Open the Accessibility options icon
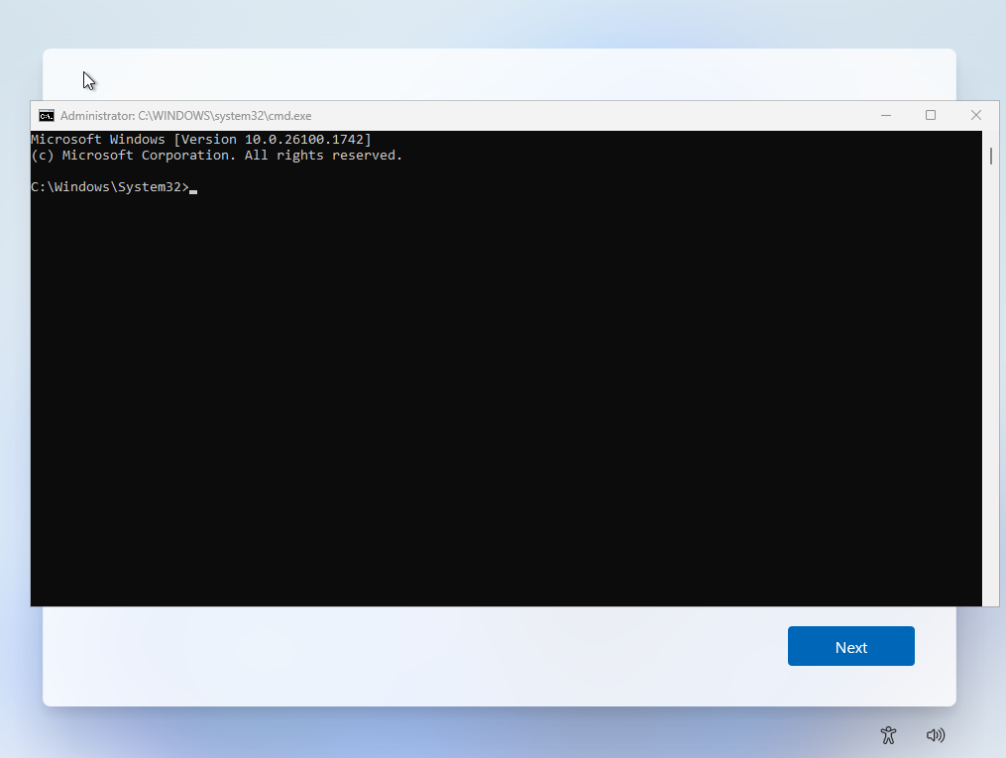 click(888, 734)
